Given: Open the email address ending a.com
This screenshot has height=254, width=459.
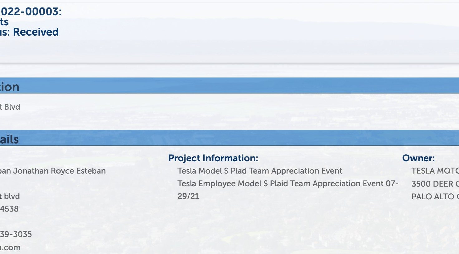Looking at the screenshot, I should tap(10, 248).
